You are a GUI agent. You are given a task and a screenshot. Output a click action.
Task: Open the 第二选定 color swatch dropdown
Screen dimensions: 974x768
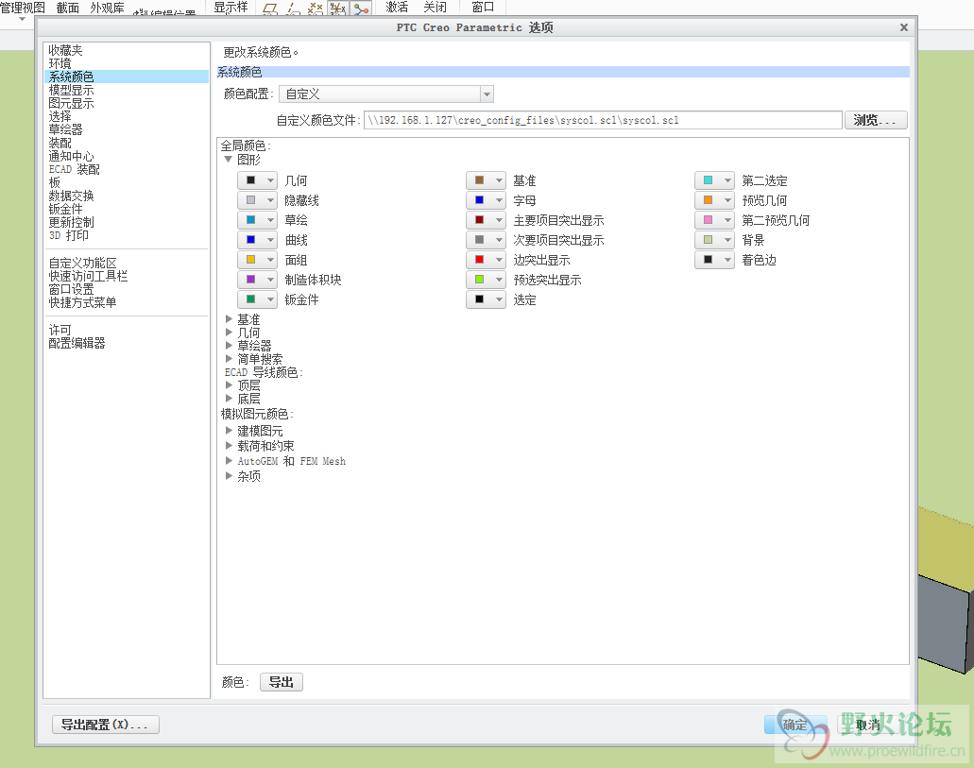[x=714, y=180]
